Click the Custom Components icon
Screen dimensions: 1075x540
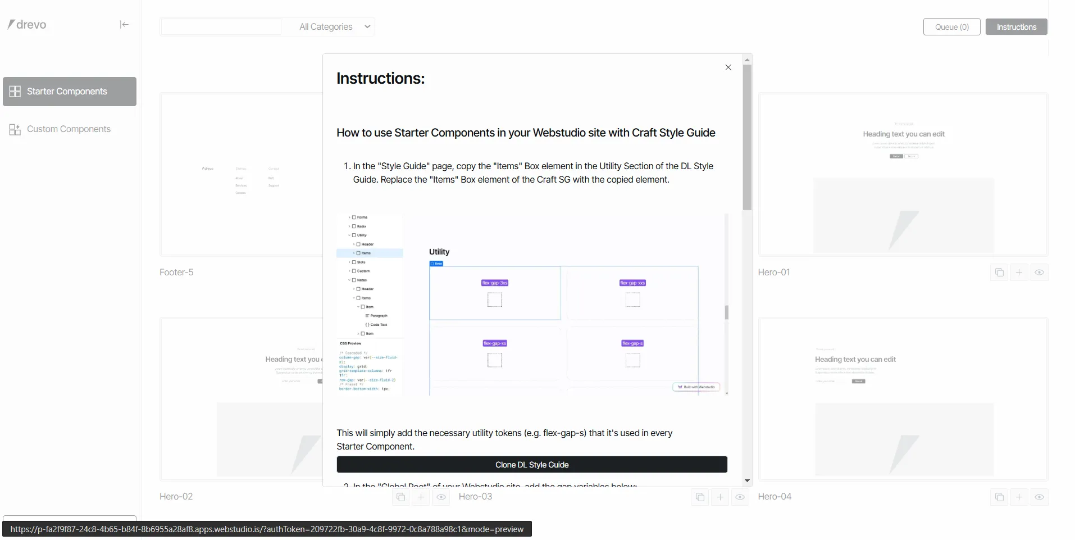[15, 129]
